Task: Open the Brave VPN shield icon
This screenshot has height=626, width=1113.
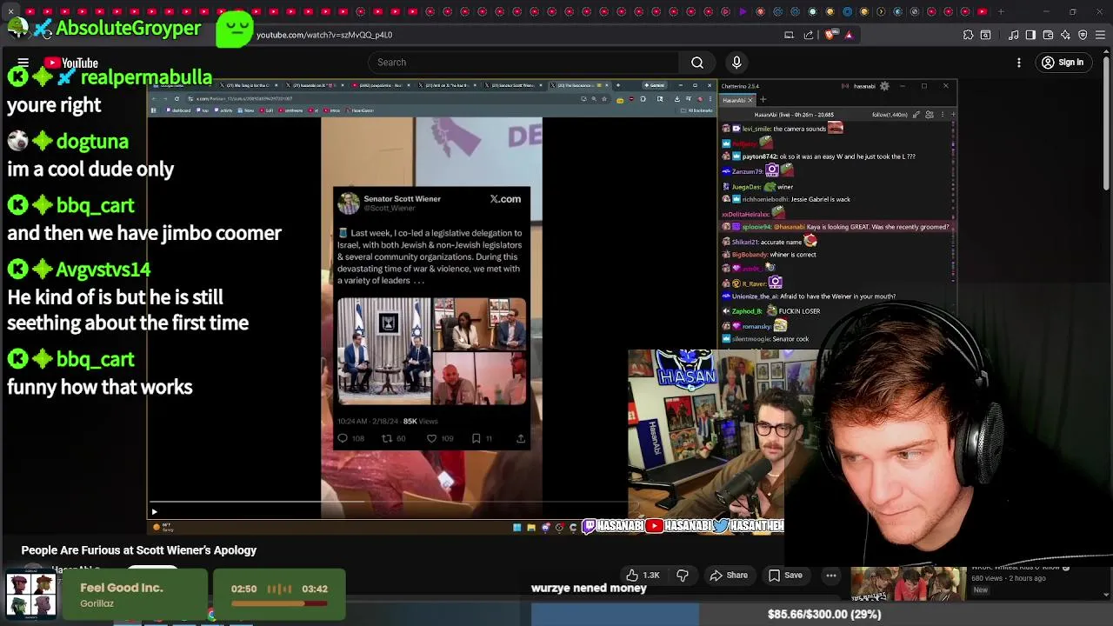Action: (1083, 35)
